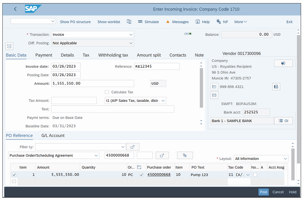Expand the Layout dropdown showing All information
Image resolution: width=304 pixels, height=201 pixels.
click(286, 159)
